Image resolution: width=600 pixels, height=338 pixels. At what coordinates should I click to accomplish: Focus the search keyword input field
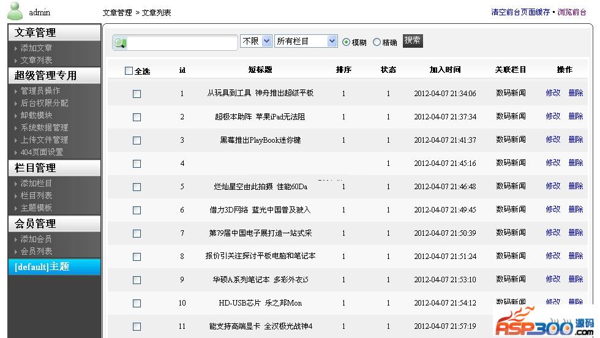[182, 42]
